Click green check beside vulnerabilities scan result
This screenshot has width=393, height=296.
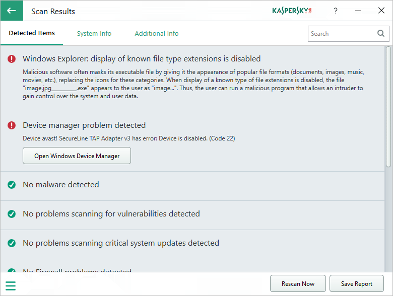12,214
